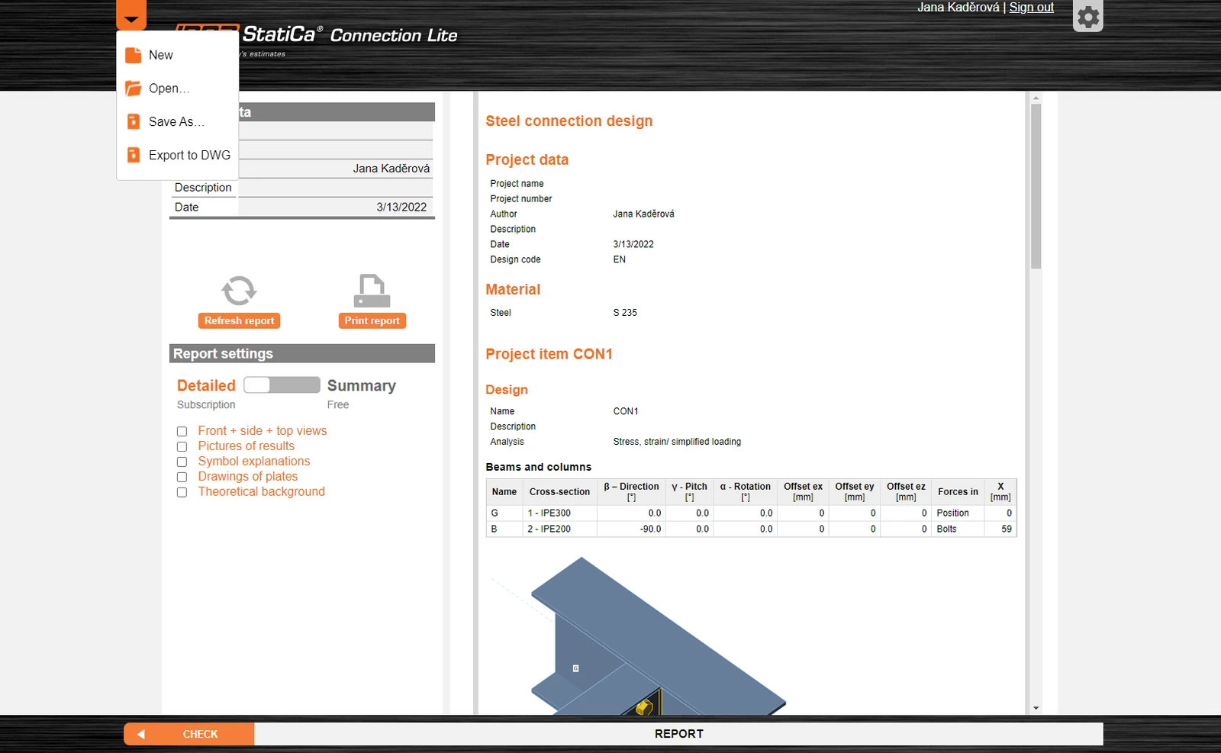The height and width of the screenshot is (753, 1221).
Task: Click the 'Cross-section' column header
Action: click(x=560, y=492)
